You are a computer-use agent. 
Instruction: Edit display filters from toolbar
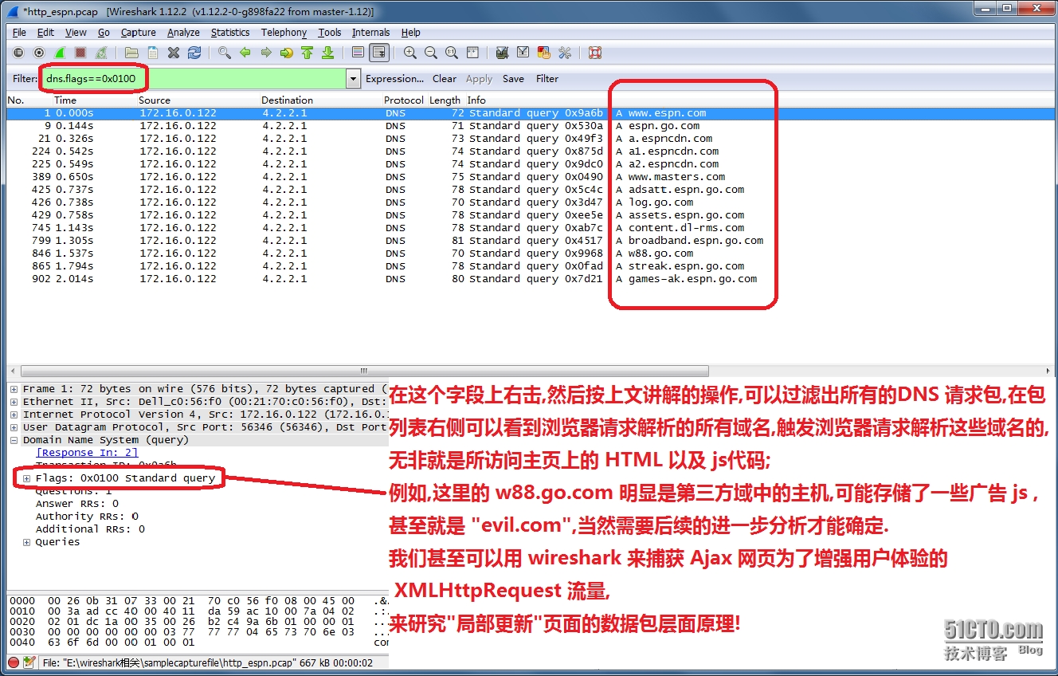pyautogui.click(x=523, y=53)
